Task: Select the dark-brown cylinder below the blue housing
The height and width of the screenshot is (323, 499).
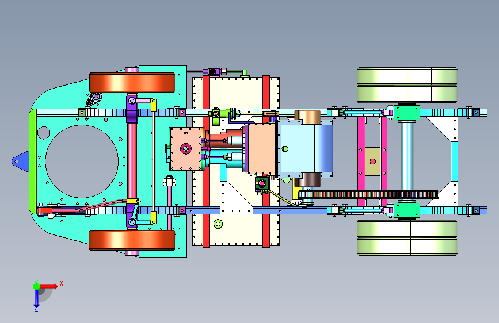Action: pyautogui.click(x=307, y=180)
